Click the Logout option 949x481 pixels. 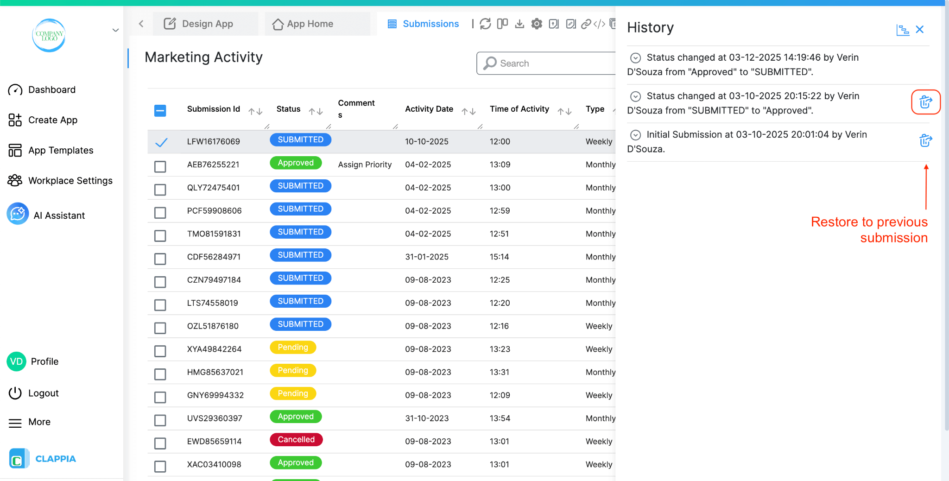[43, 392]
